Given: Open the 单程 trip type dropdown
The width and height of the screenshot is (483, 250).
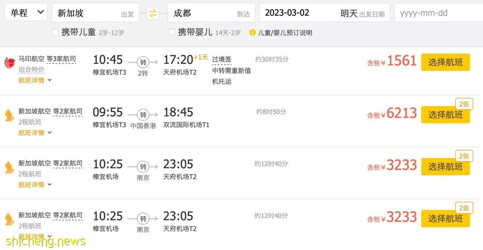Looking at the screenshot, I should (26, 12).
